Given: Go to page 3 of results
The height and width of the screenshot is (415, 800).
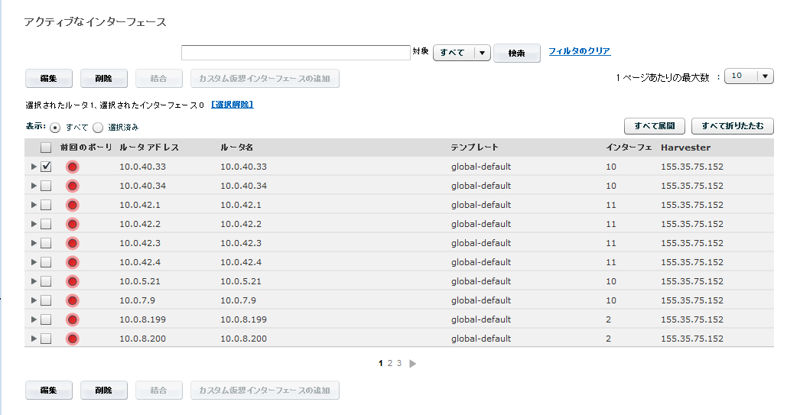Looking at the screenshot, I should click(399, 364).
